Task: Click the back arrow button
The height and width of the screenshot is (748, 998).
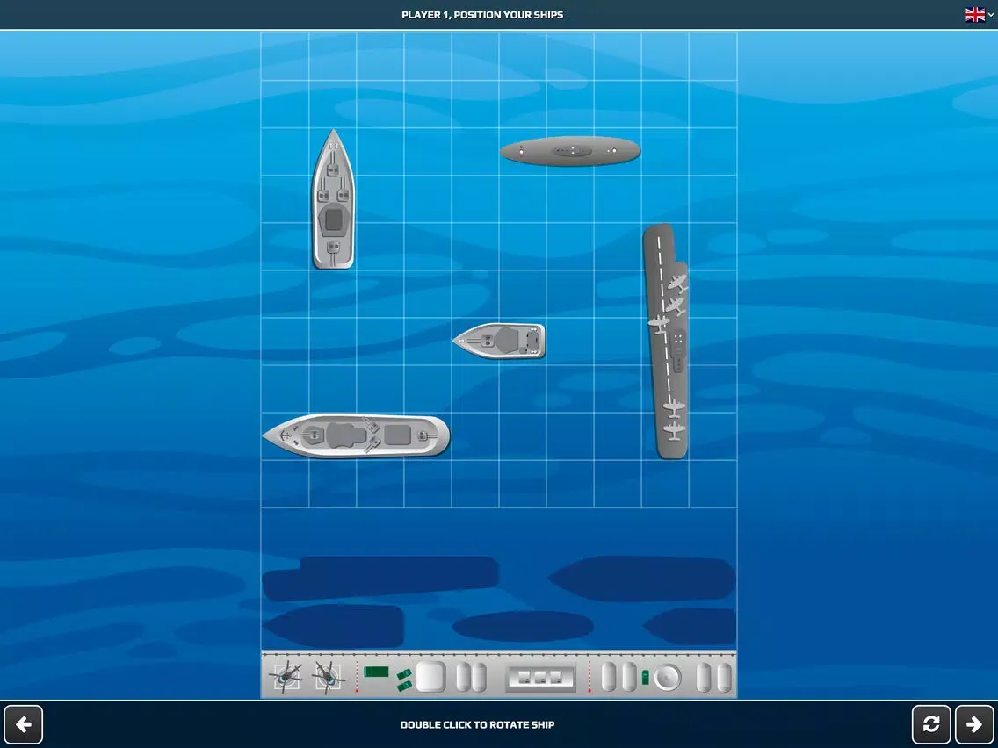Action: (24, 723)
